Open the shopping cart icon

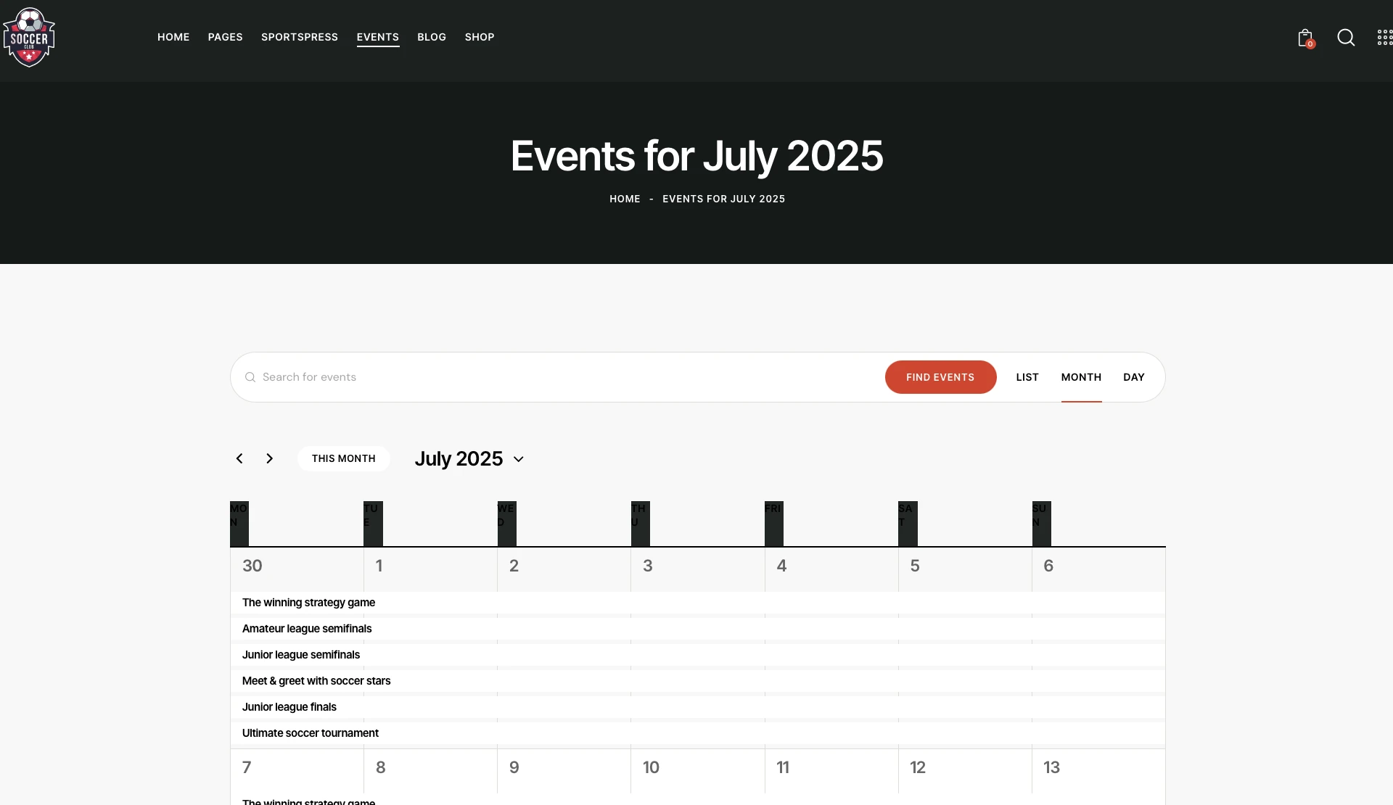1304,38
